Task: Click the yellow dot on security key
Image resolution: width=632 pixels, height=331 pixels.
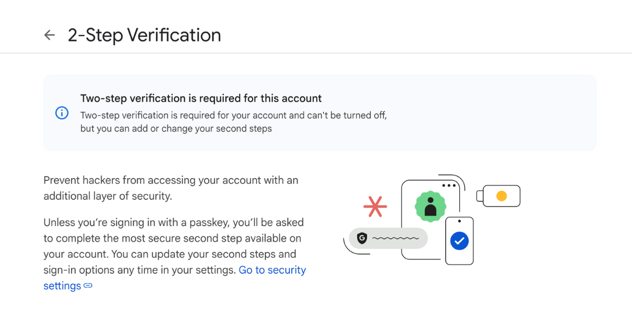Action: coord(501,196)
